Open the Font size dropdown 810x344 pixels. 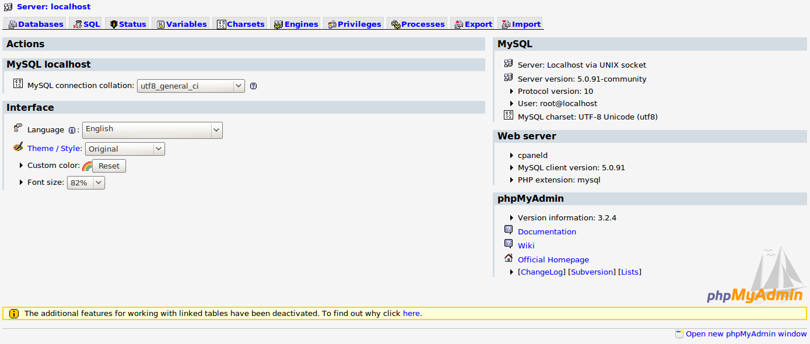(86, 183)
